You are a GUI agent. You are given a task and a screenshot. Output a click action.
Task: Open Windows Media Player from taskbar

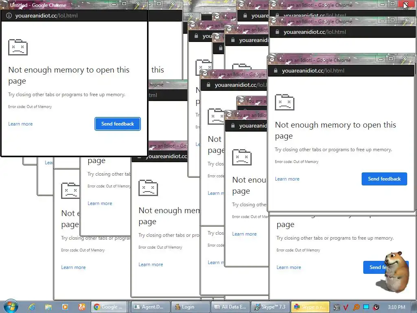(x=65, y=307)
